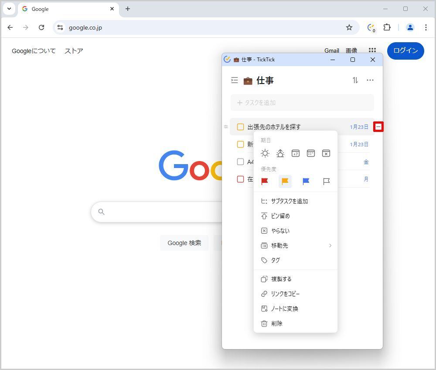Check the red-bordered task checkbox
Viewport: 436px width, 370px height.
pyautogui.click(x=240, y=179)
